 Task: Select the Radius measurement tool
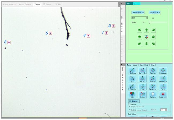tap(153, 71)
